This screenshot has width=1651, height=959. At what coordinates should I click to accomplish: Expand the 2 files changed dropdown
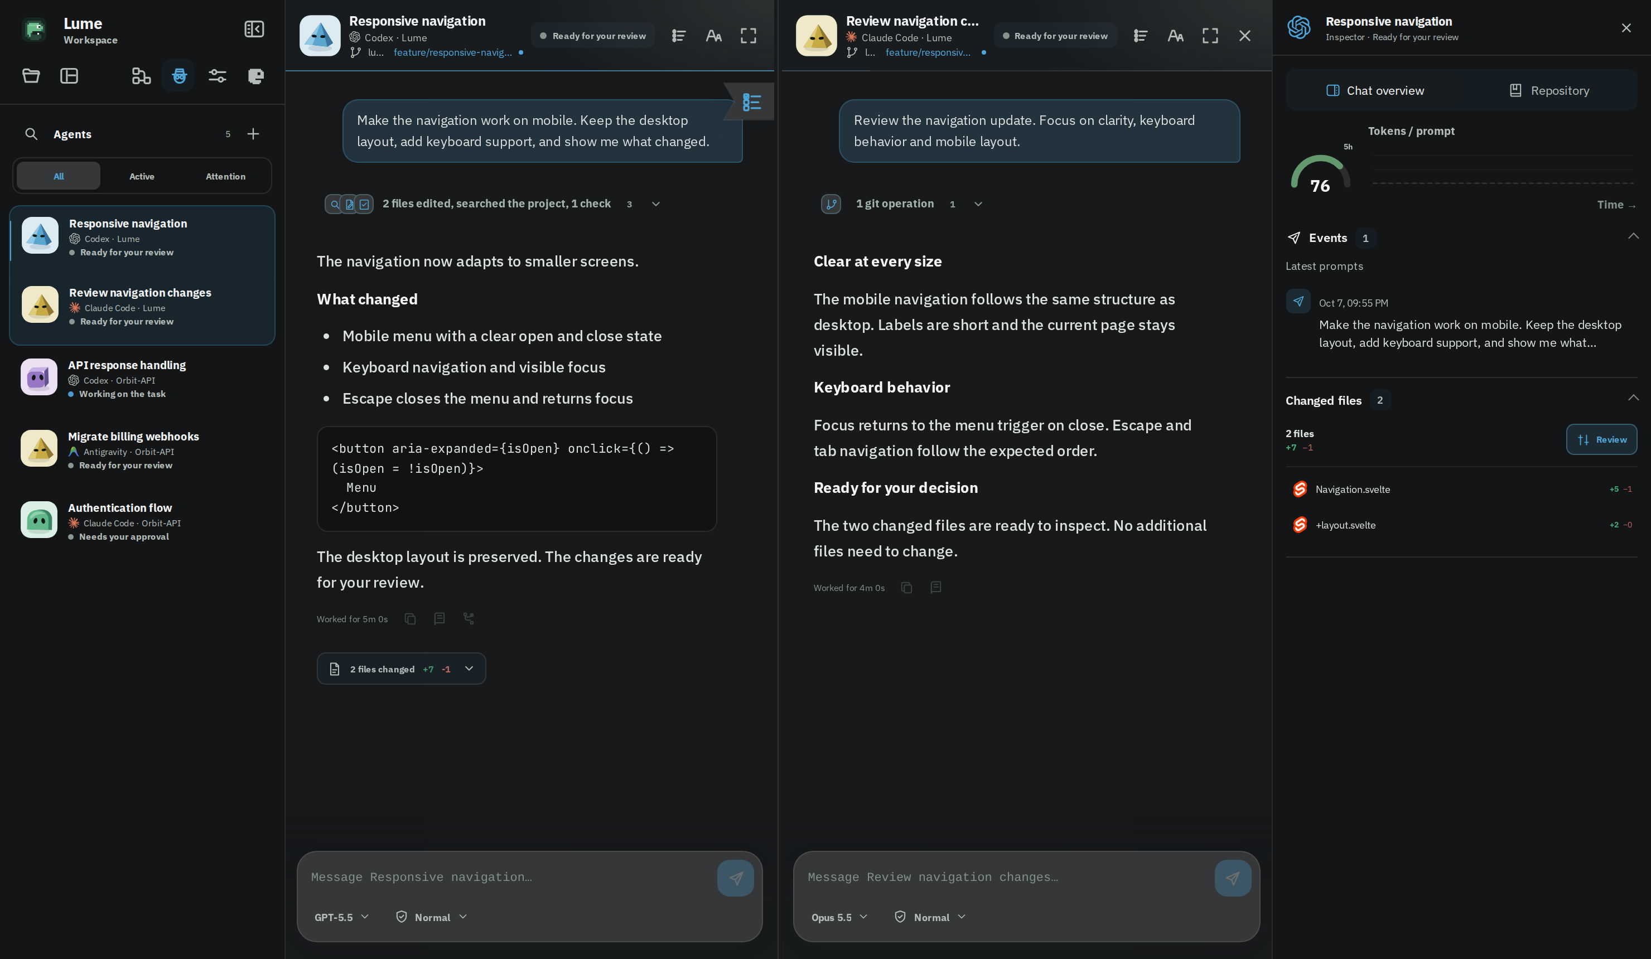tap(402, 669)
